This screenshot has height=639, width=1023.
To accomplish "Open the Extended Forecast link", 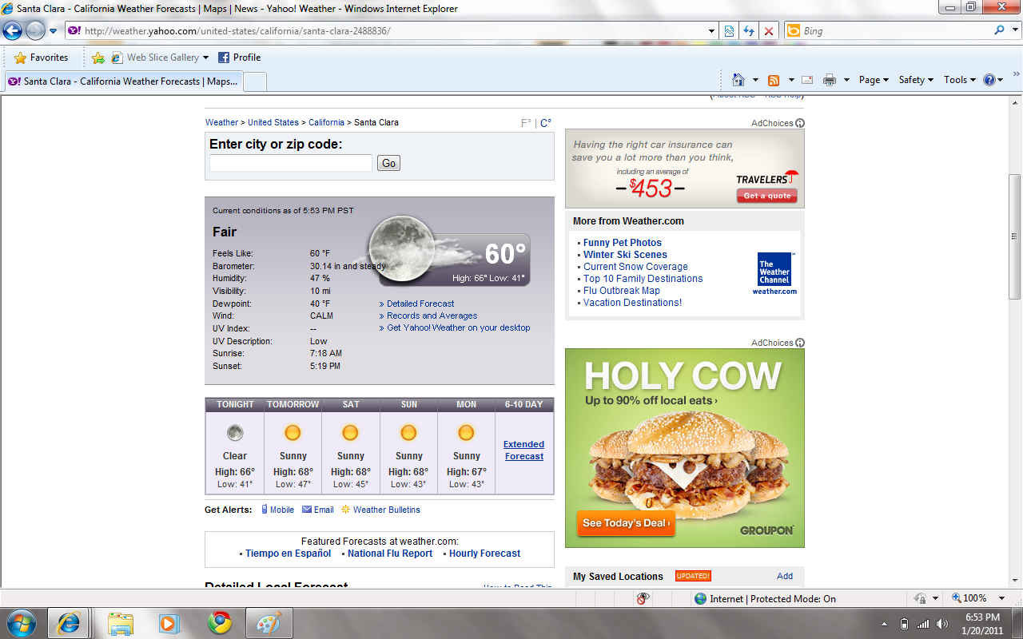I will (x=524, y=450).
